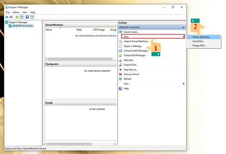Open the View menu in menu bar
The height and width of the screenshot is (154, 226).
click(25, 12)
